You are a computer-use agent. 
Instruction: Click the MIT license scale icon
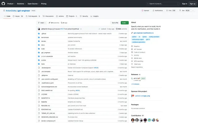point(132,49)
